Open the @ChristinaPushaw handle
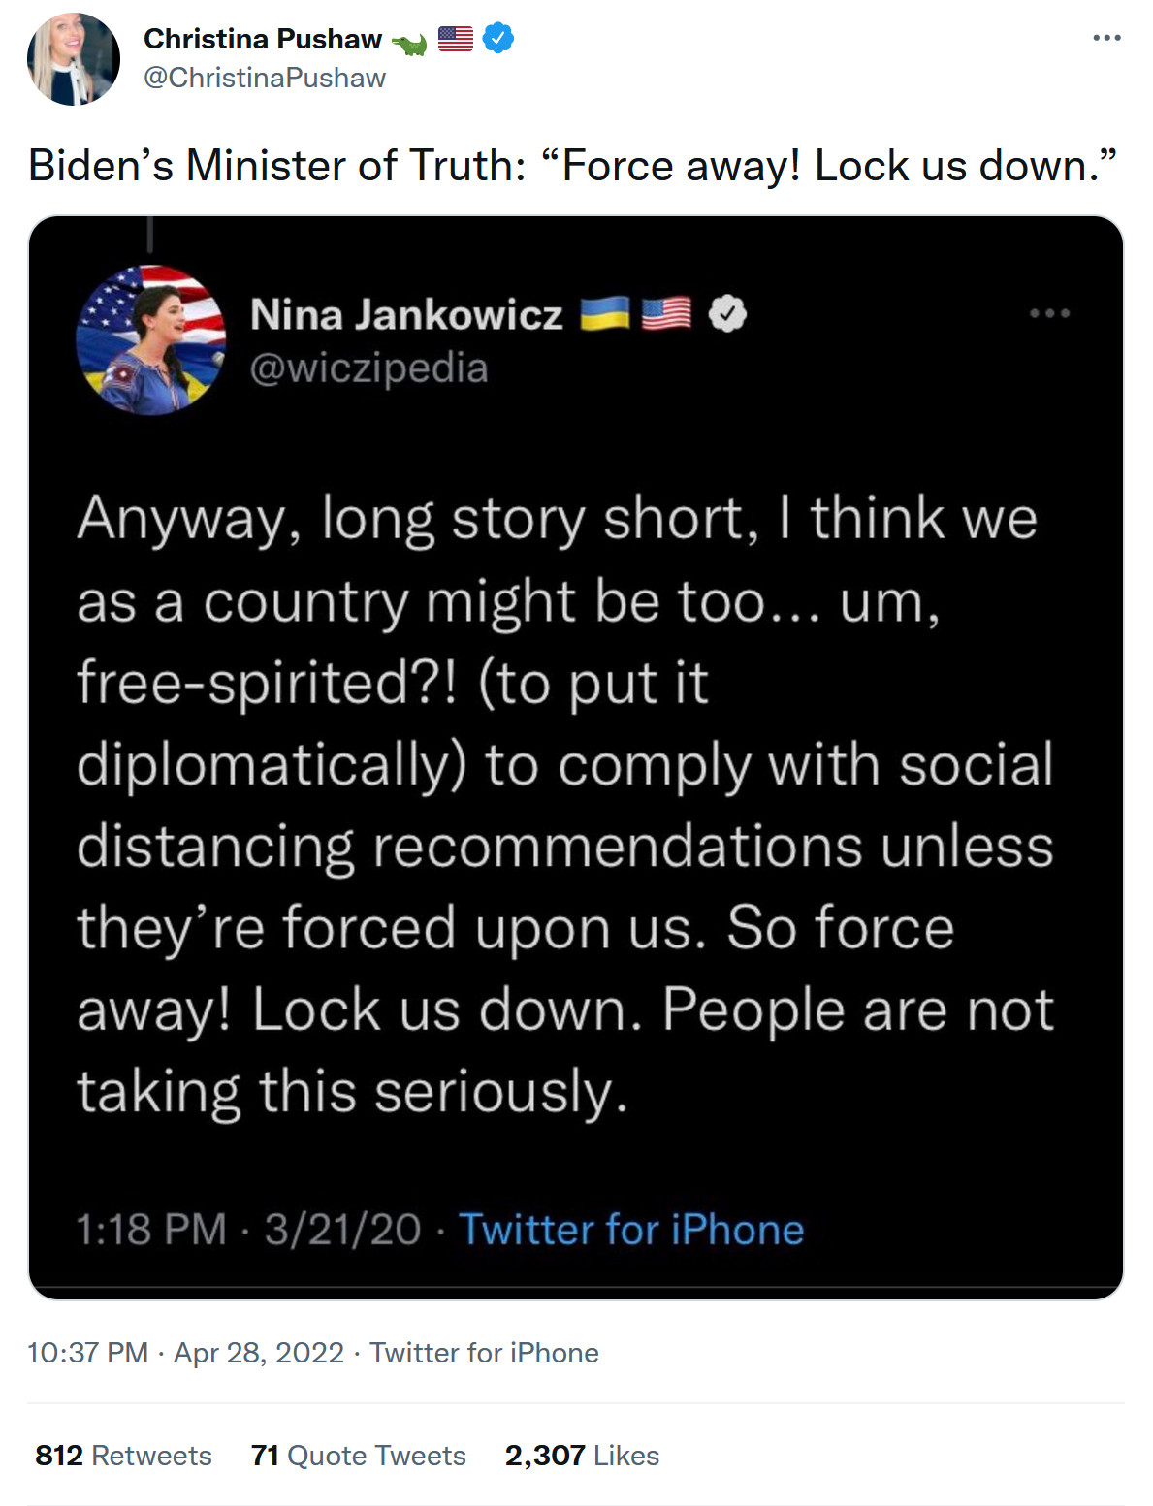 265,78
